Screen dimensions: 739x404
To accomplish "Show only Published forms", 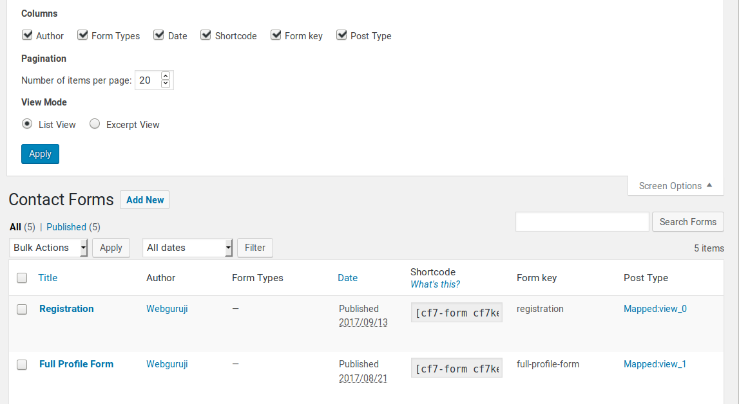I will [66, 226].
